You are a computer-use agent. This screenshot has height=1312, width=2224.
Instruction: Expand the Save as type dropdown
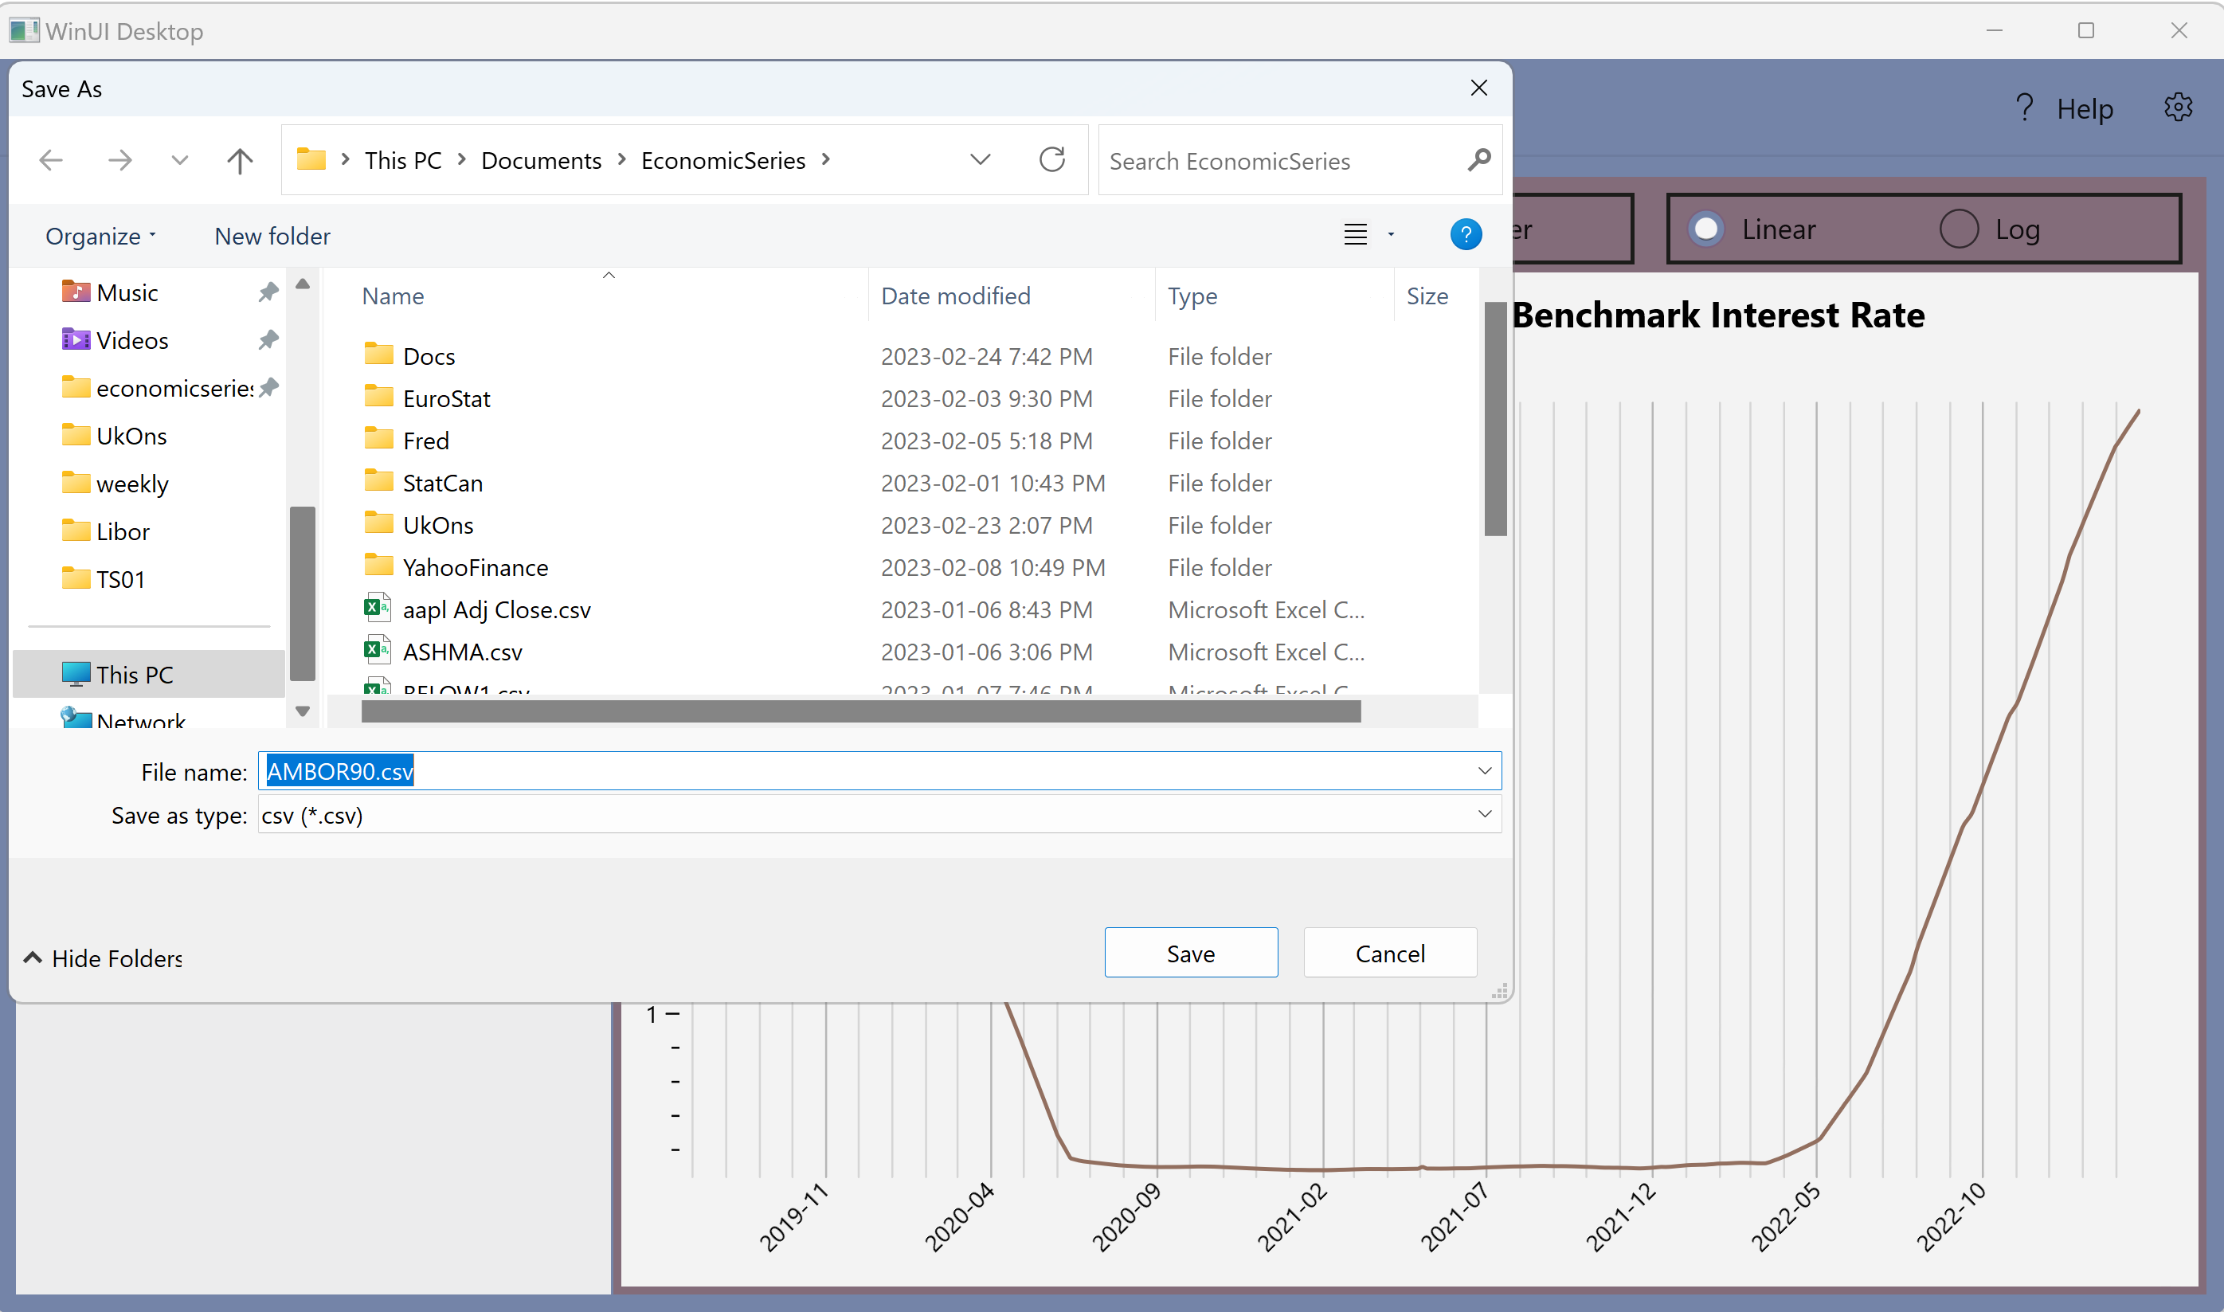[x=1485, y=814]
